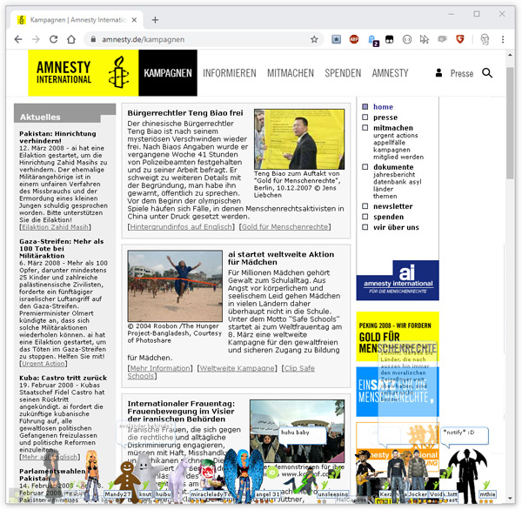
Task: Open the mitglied werden sidebar link
Action: click(398, 157)
